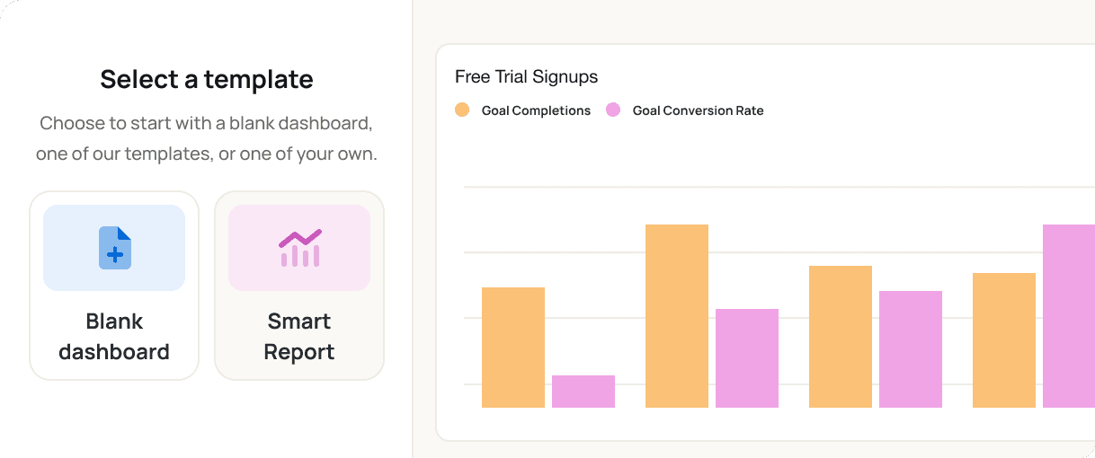Click the blue file-plus icon for Blank dashboard
This screenshot has width=1095, height=458.
(114, 248)
